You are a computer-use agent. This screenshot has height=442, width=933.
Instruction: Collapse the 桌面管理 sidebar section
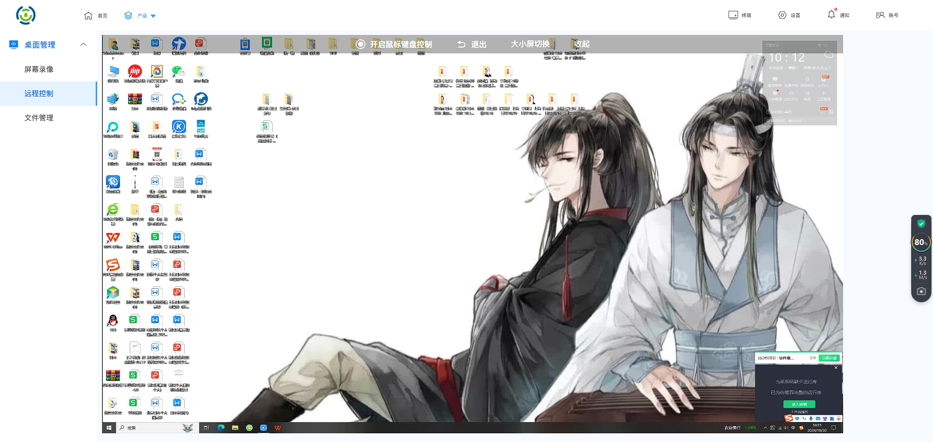tap(83, 44)
